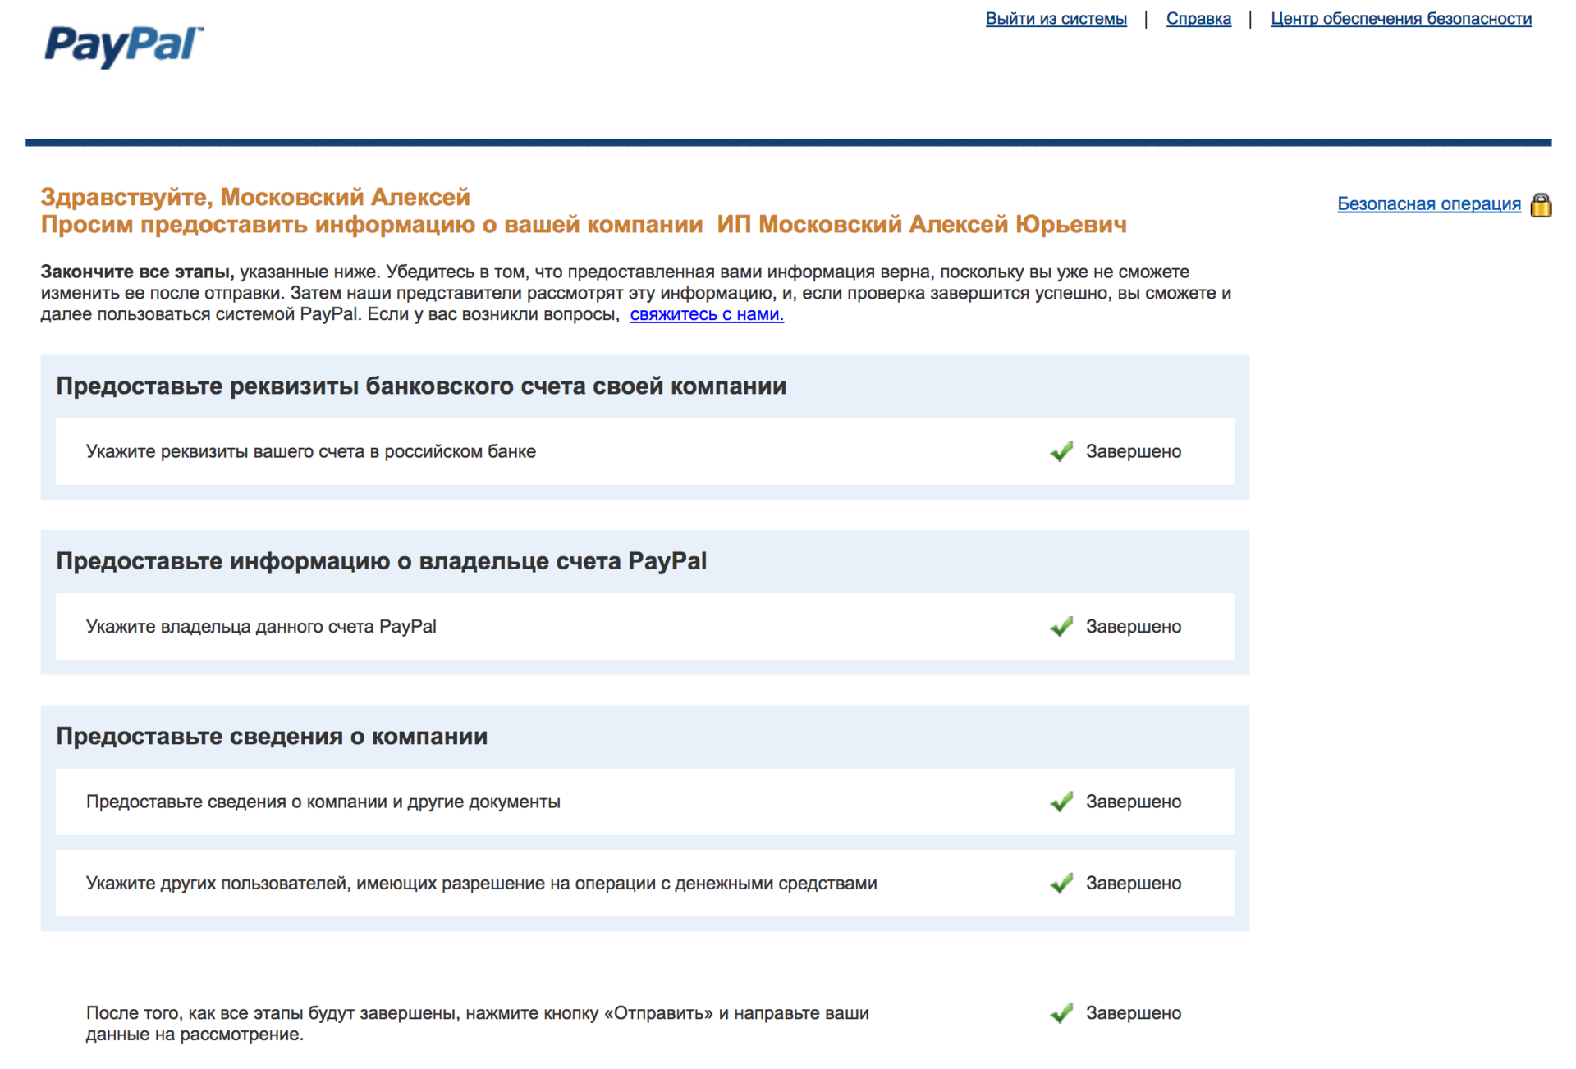Open the Справка help link

click(1198, 18)
